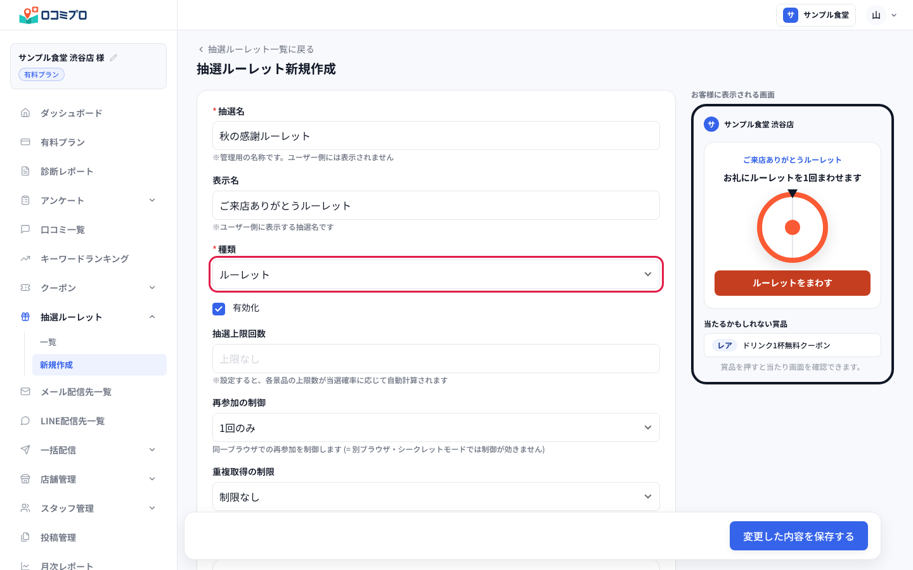
Task: Open the 種類 dropdown showing ルーレット
Action: click(x=436, y=274)
